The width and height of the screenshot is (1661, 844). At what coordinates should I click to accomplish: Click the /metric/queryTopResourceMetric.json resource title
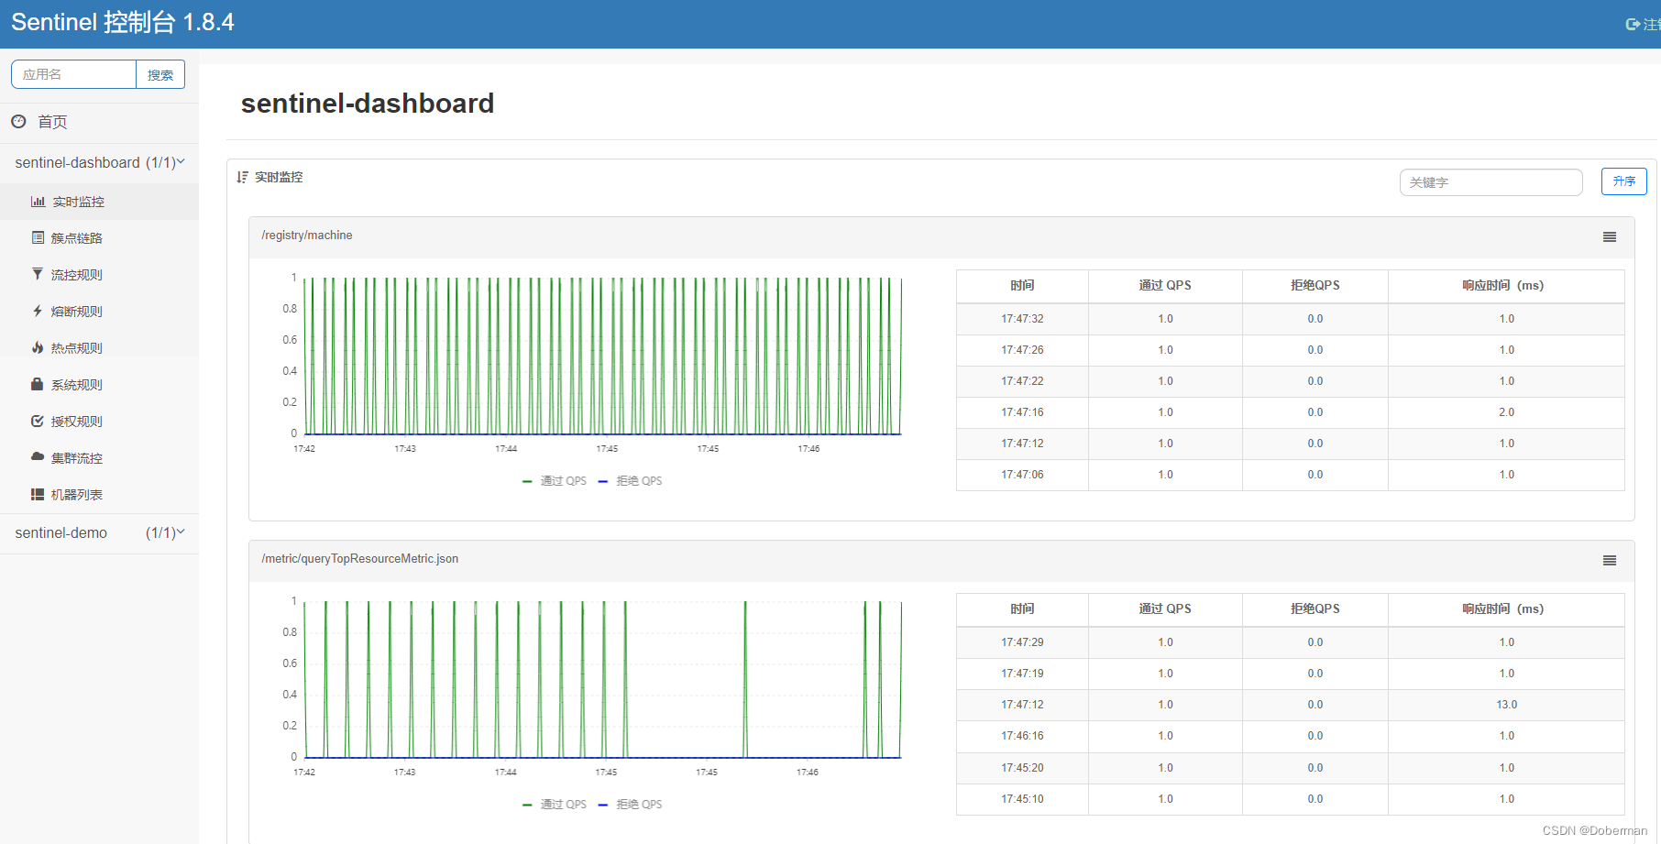pos(360,559)
